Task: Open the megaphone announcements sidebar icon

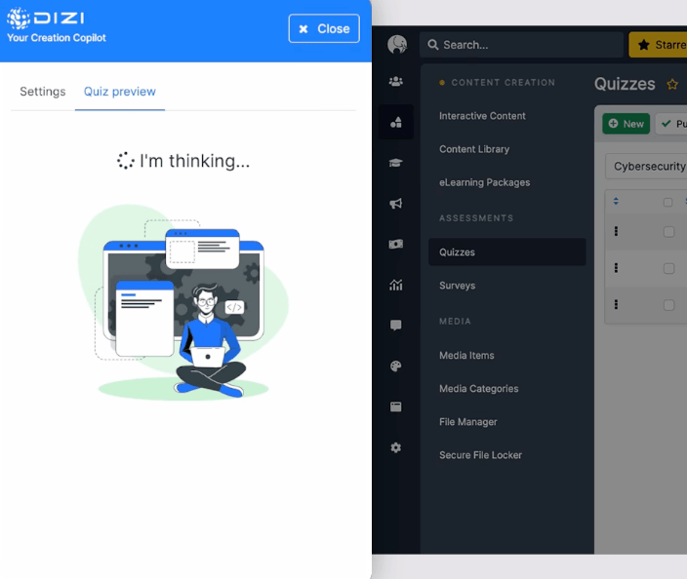Action: (395, 204)
